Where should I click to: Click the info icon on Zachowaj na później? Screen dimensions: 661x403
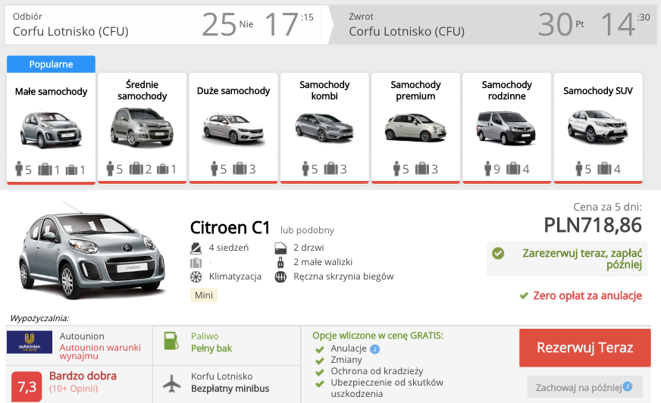628,386
